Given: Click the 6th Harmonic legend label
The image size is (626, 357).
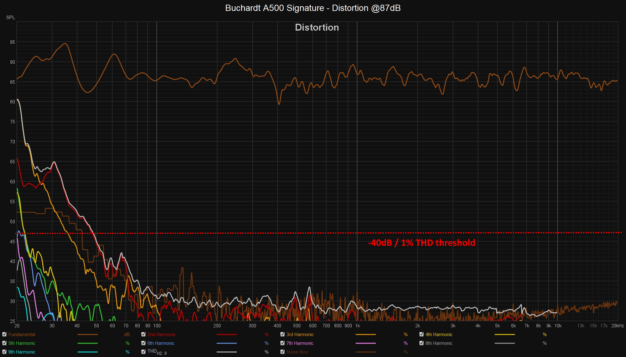Looking at the screenshot, I should [161, 343].
